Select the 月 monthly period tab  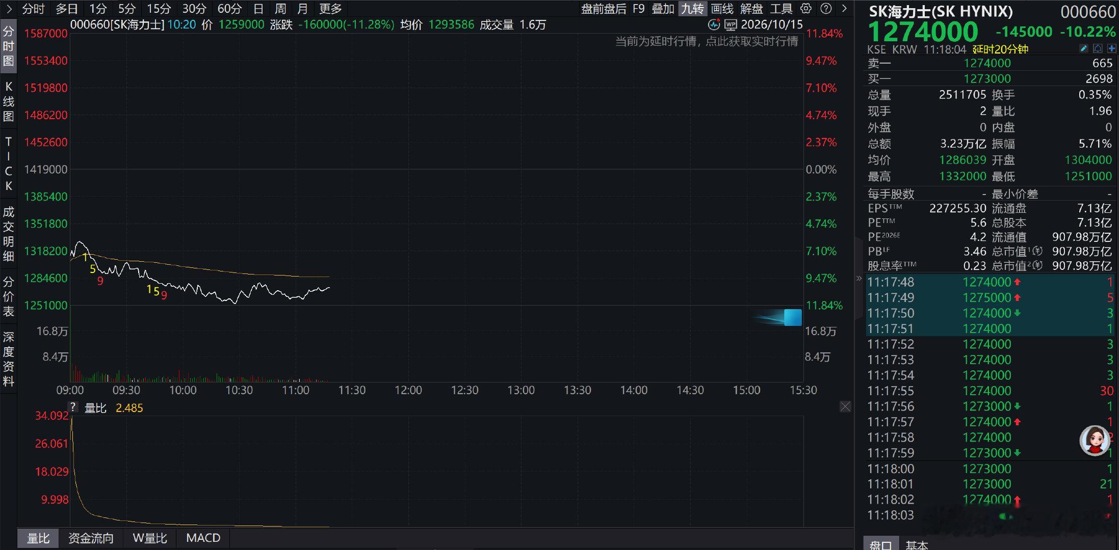tap(302, 9)
